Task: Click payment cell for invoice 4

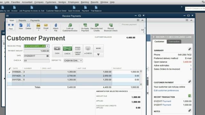Action: coord(126,76)
